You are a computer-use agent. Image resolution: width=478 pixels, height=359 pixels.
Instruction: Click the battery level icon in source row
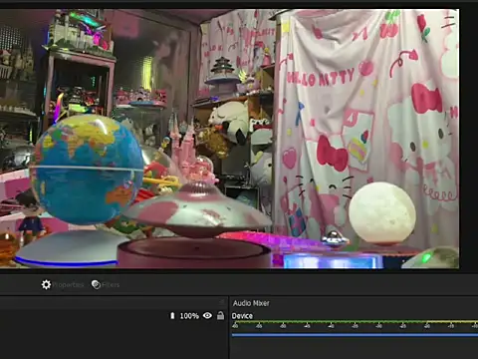pos(172,315)
